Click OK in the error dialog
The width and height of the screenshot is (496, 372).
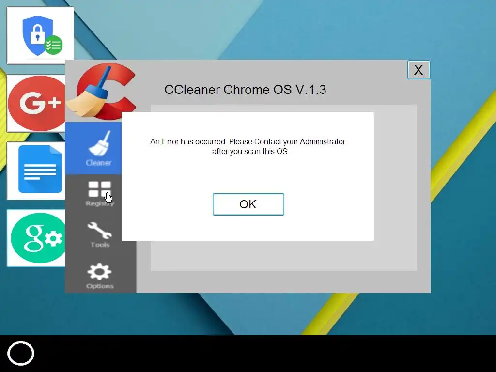(x=248, y=204)
